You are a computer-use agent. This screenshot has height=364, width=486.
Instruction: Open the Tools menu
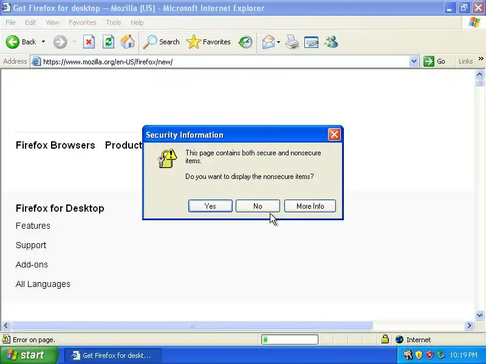point(114,22)
